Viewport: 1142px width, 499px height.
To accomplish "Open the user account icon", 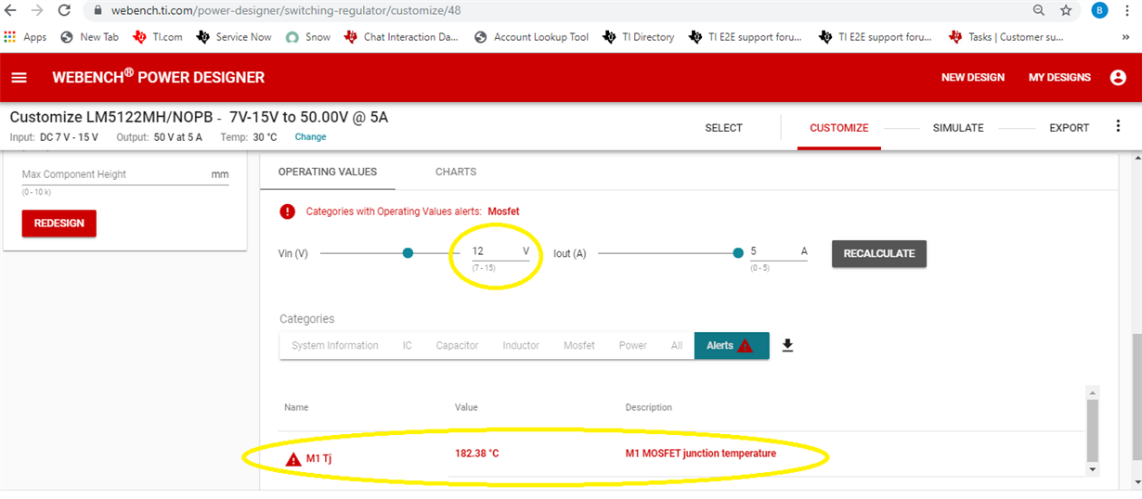I will tap(1118, 77).
